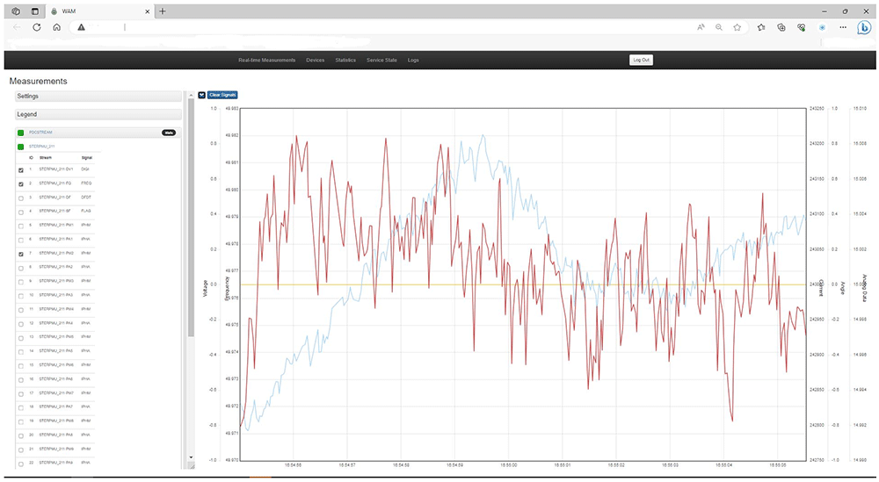Open the Service State menu item
Image resolution: width=879 pixels, height=482 pixels.
click(x=381, y=60)
